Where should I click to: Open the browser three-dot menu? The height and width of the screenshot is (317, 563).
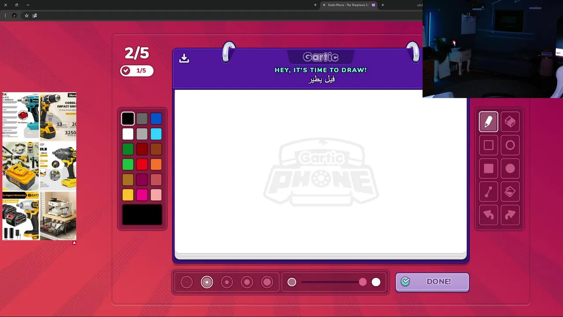5,15
